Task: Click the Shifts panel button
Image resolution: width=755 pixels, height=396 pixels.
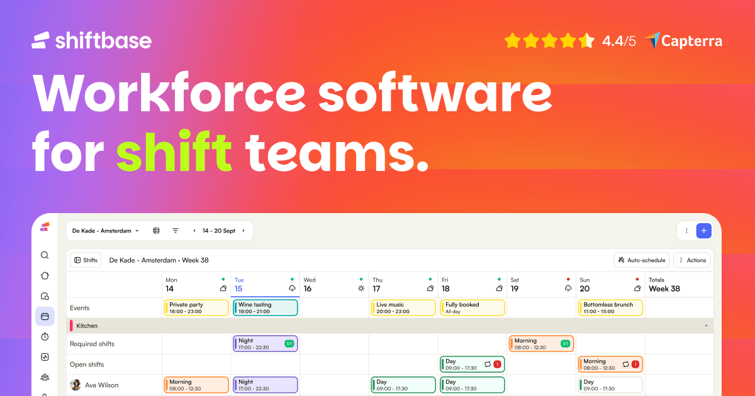Action: (x=86, y=260)
